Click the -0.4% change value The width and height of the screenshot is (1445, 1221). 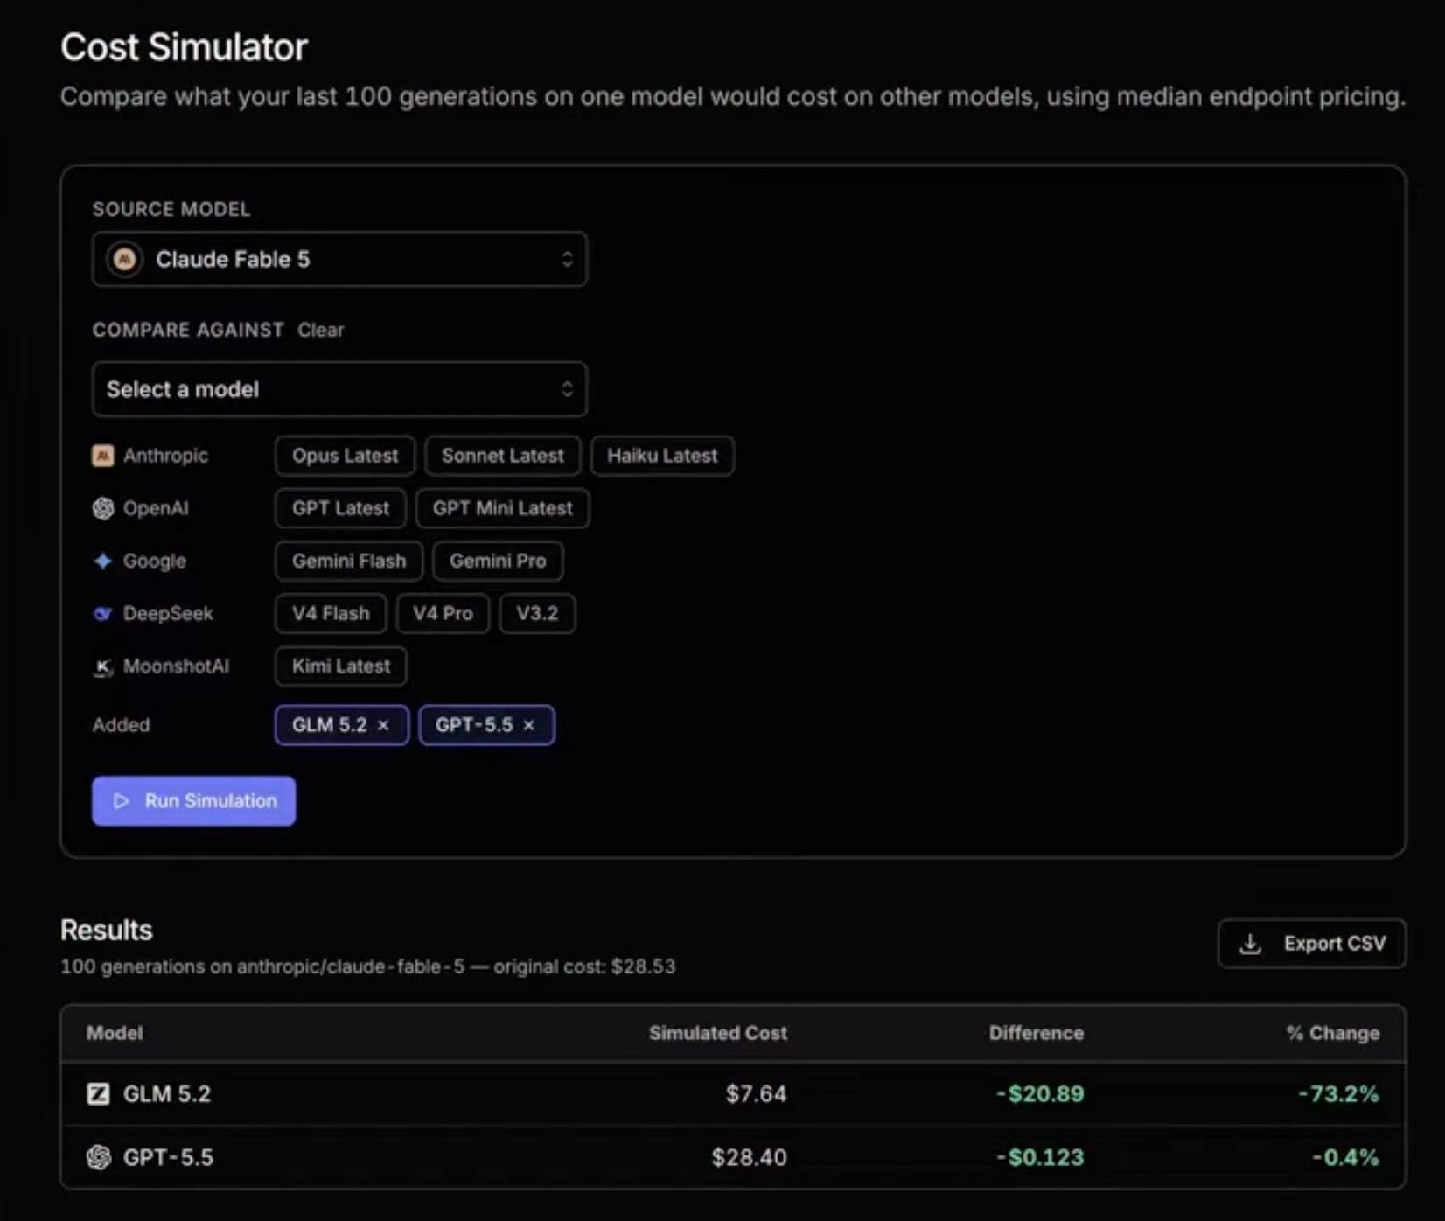1345,1157
